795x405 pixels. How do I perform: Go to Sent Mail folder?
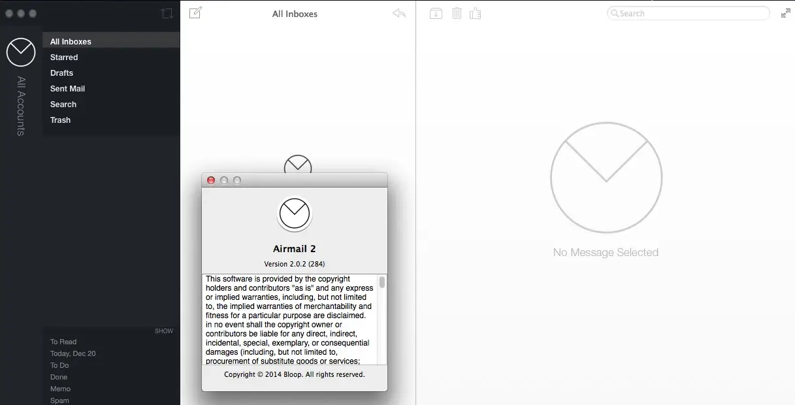(111, 89)
